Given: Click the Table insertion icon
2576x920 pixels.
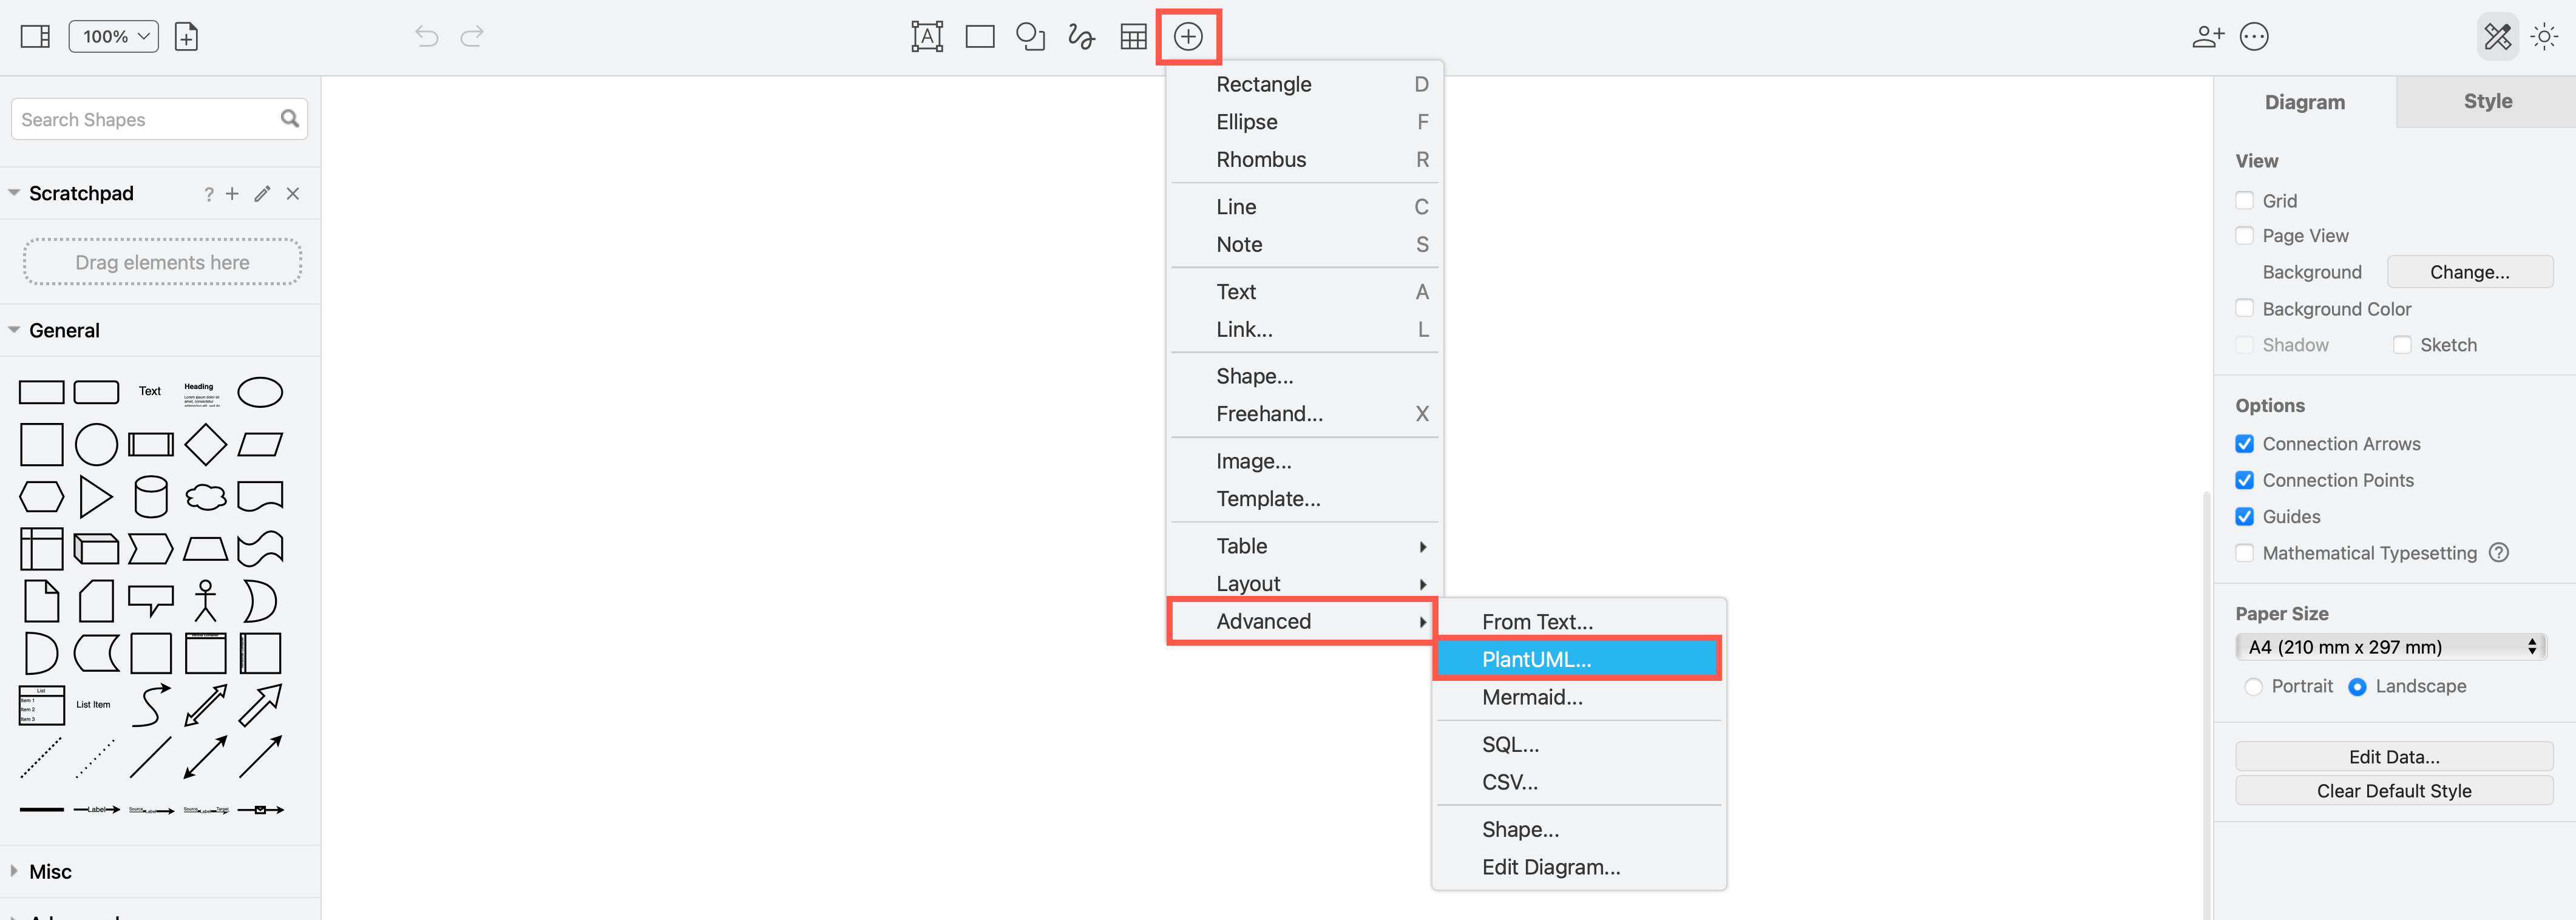Looking at the screenshot, I should 1133,36.
